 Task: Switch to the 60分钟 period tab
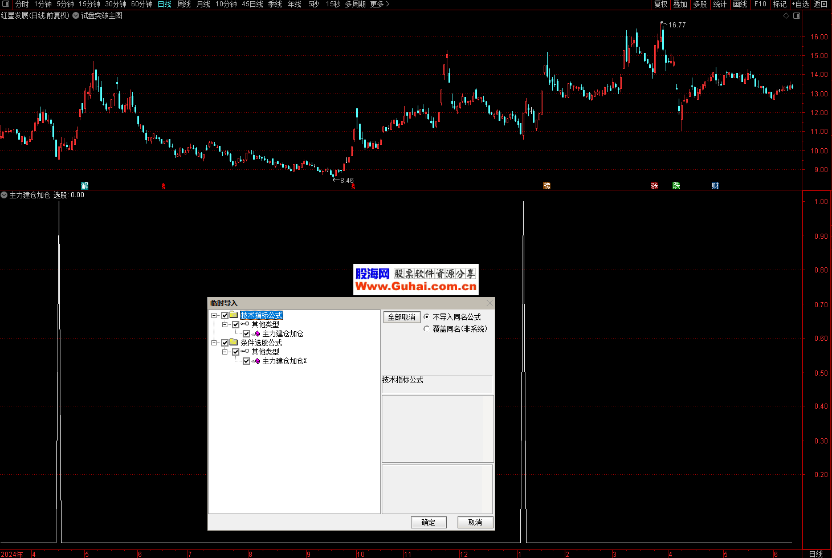(142, 4)
